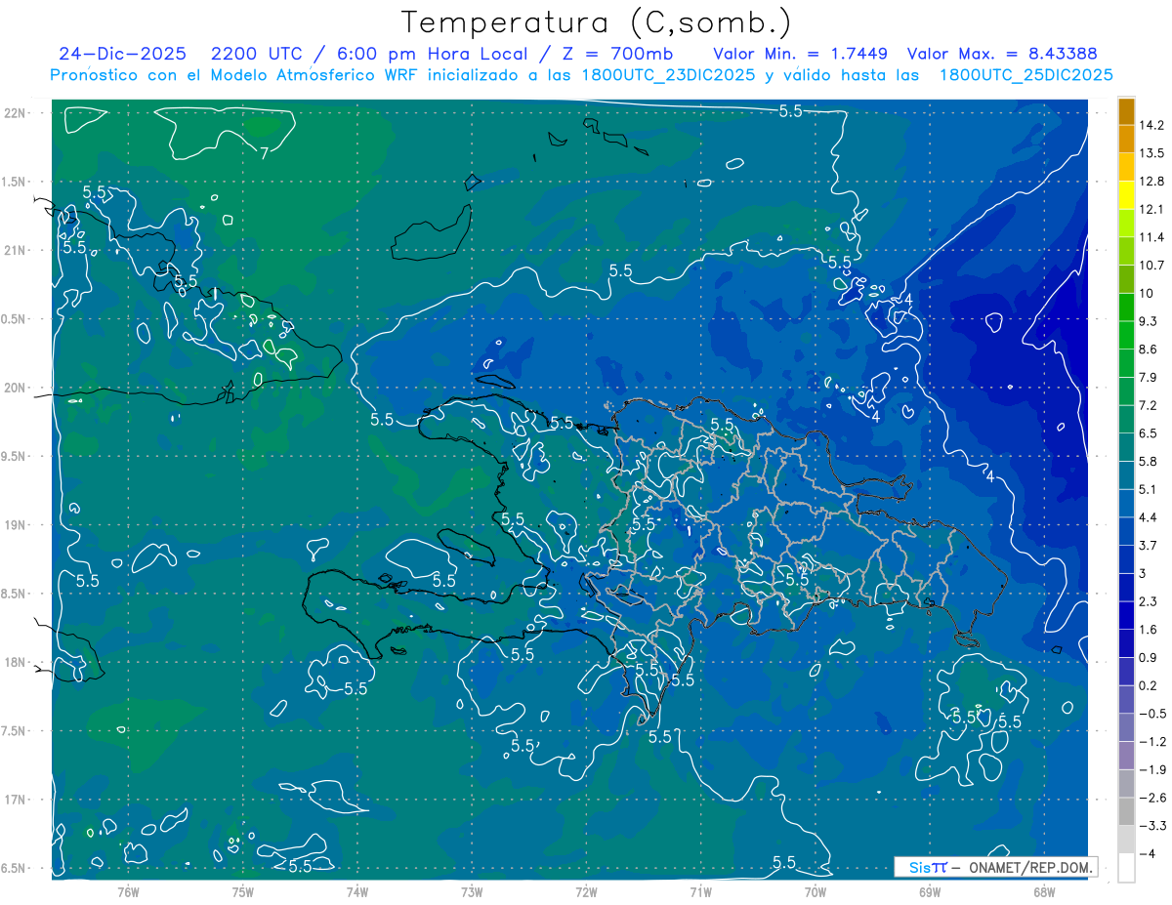1172x905 pixels.
Task: Click the '-4' colorbar value
Action: click(1149, 854)
